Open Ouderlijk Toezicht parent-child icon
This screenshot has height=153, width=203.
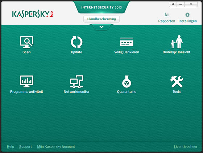177,42
